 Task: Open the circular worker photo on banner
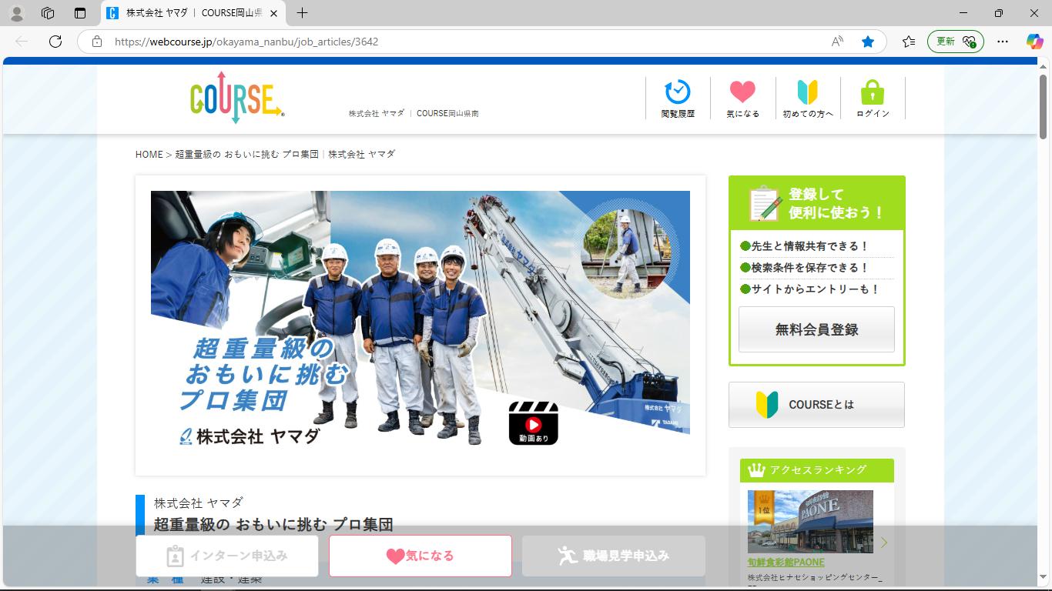625,254
